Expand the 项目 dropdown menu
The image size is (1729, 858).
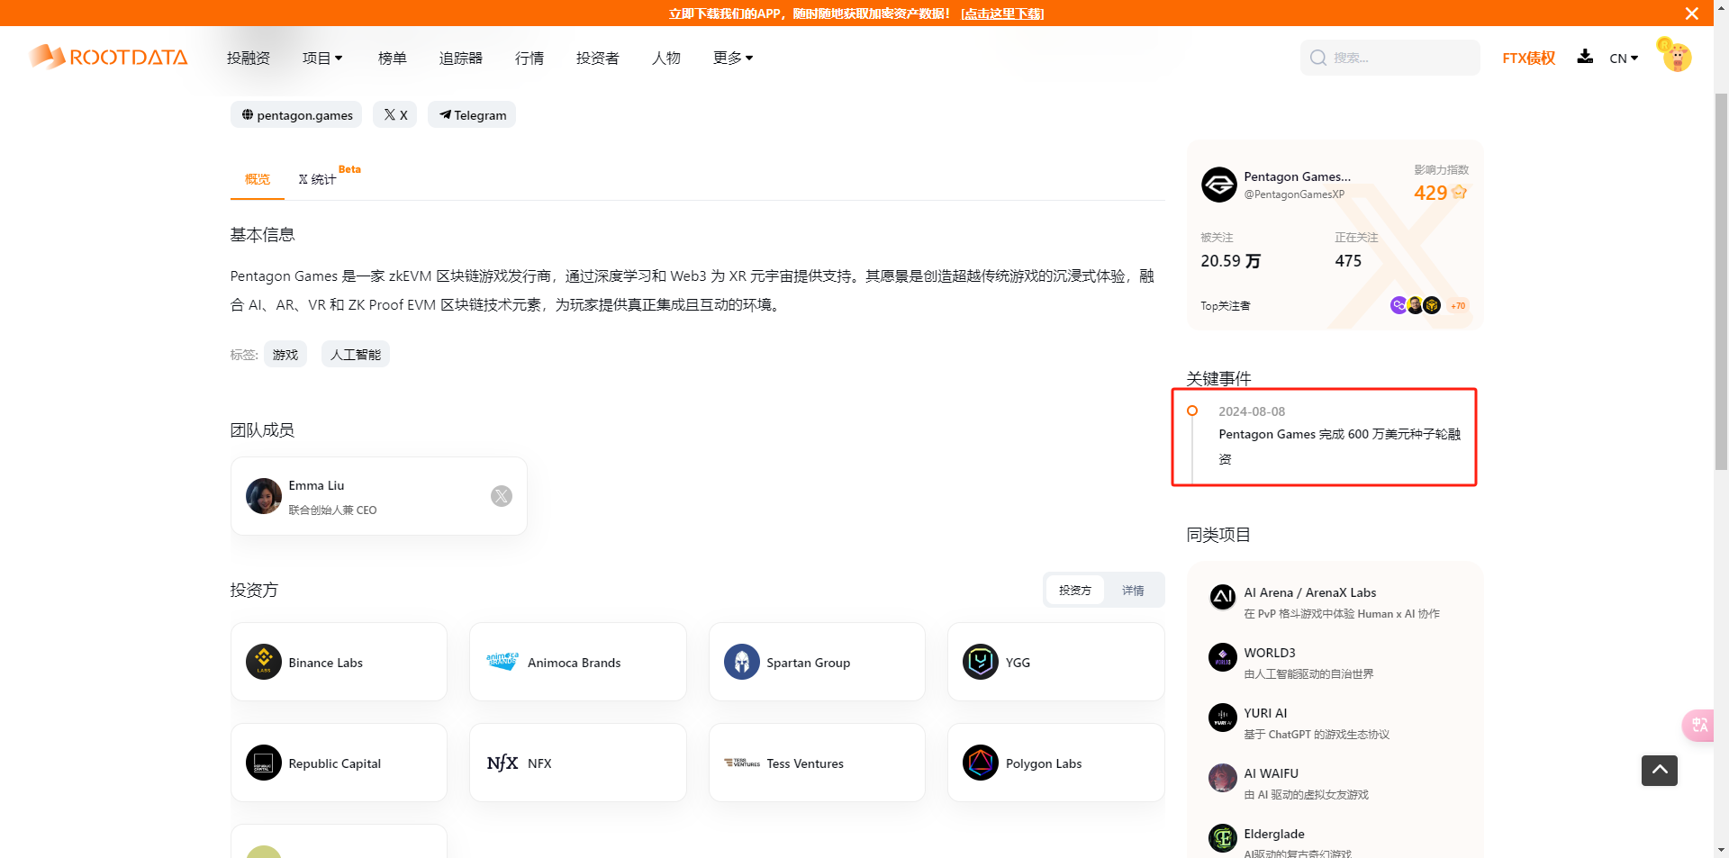tap(322, 58)
